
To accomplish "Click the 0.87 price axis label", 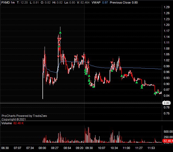I will coord(166,90).
